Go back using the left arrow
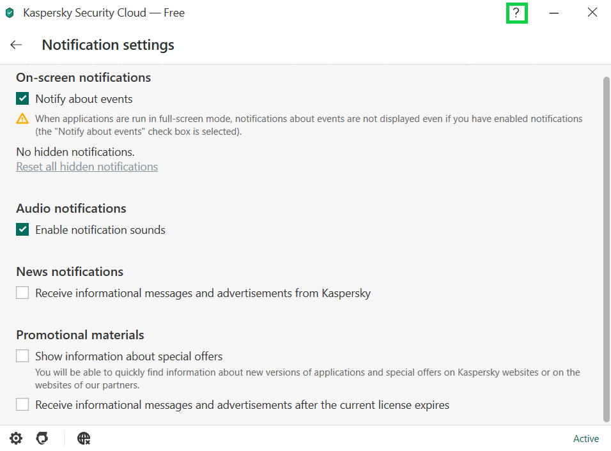Screen dimensions: 611x451 point(16,45)
